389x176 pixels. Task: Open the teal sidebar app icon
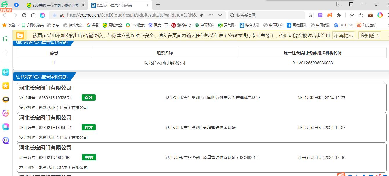click(x=6, y=72)
